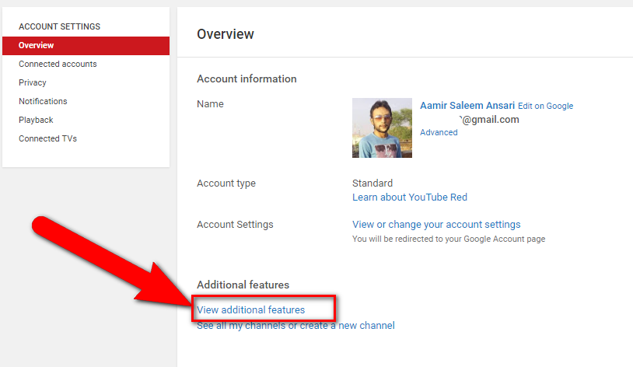Select Overview in account settings sidebar
Viewport: 633px width, 367px height.
pos(86,46)
